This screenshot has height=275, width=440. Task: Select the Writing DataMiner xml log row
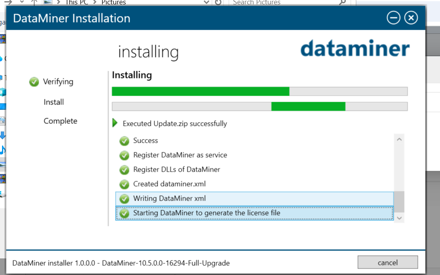(254, 199)
